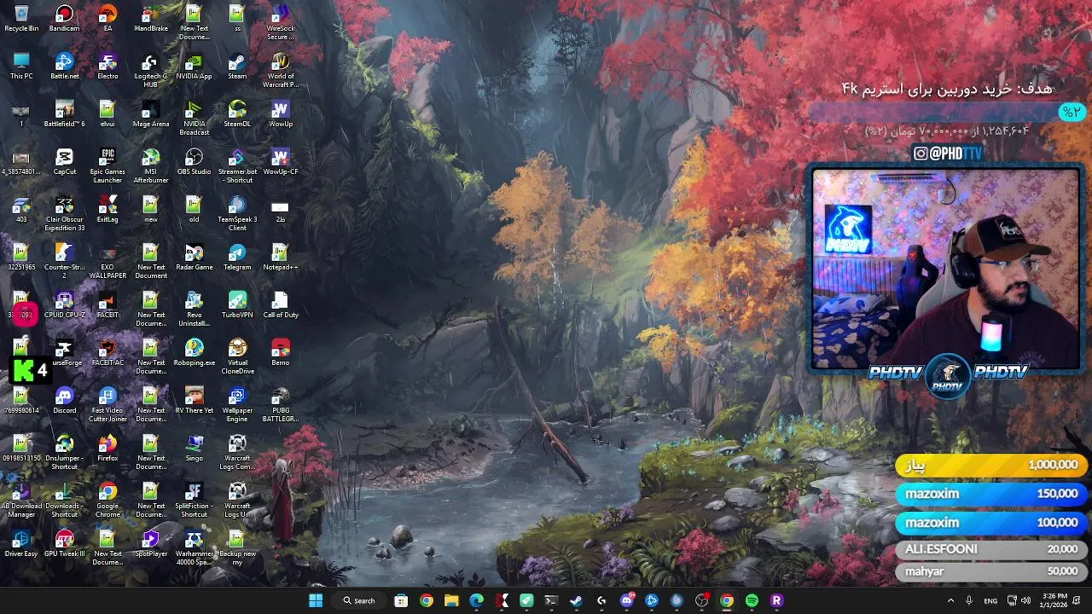Image resolution: width=1092 pixels, height=614 pixels.
Task: Open the Revo Uninstaller desktop shortcut
Action: 194,309
